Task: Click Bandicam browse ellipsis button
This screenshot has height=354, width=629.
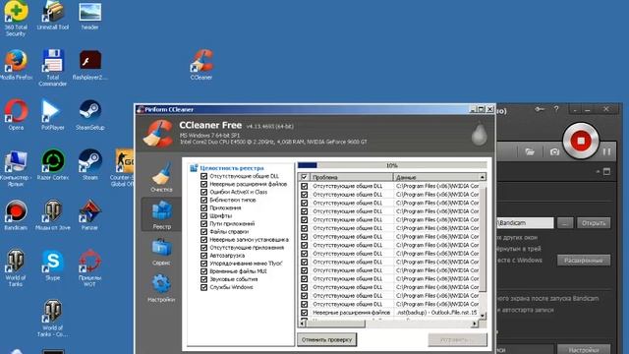Action: pyautogui.click(x=565, y=223)
